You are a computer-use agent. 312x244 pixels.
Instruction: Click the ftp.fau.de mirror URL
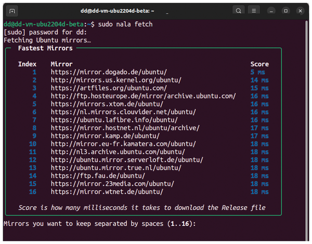pyautogui.click(x=98, y=176)
